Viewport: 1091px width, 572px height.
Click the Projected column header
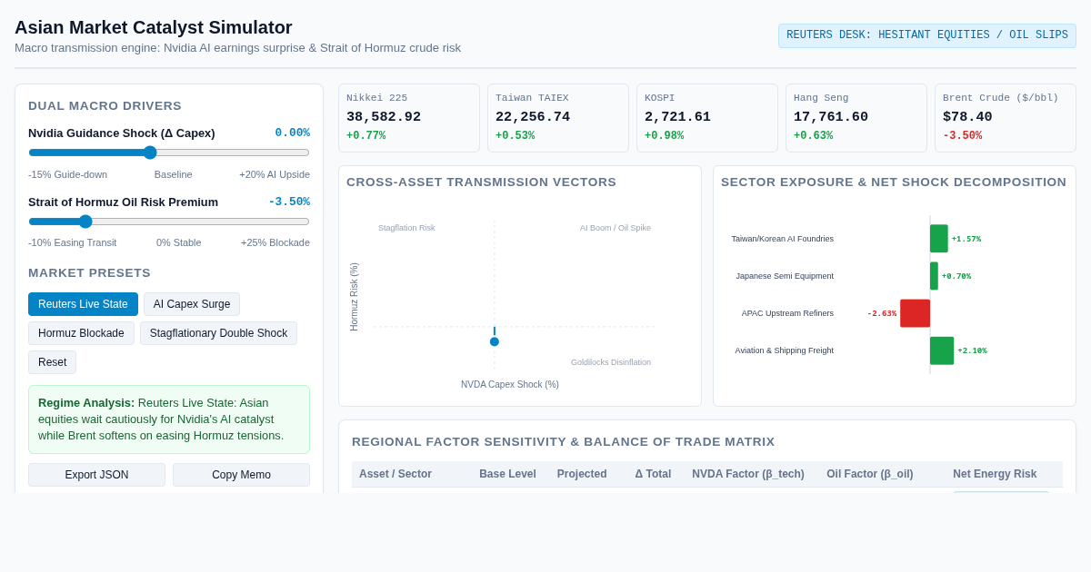582,474
